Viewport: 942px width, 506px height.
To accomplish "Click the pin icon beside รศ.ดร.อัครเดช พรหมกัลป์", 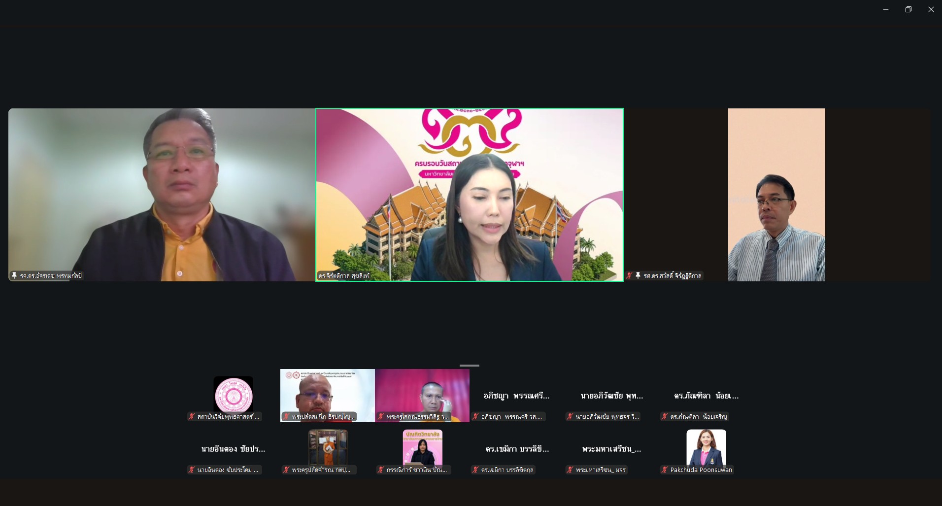I will coord(14,276).
